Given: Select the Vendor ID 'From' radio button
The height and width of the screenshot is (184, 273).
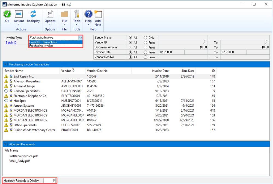Looking at the screenshot, I should tap(145, 43).
